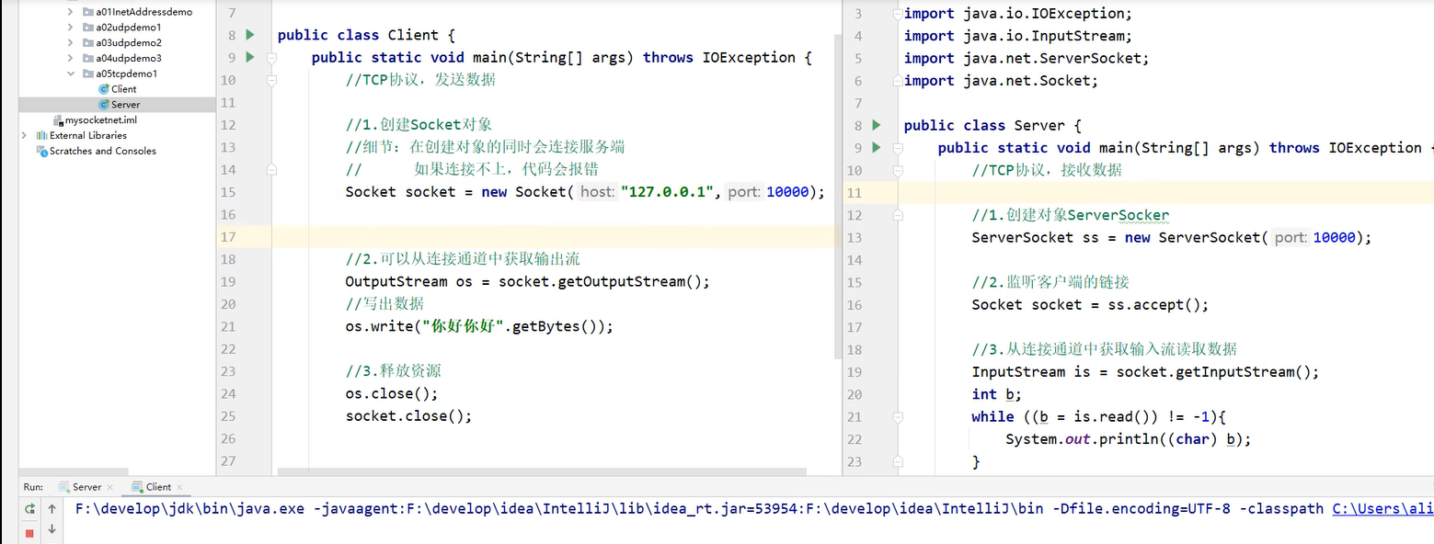Screen dimensions: 1434x544
Task: Close the Server run tab
Action: coord(110,488)
